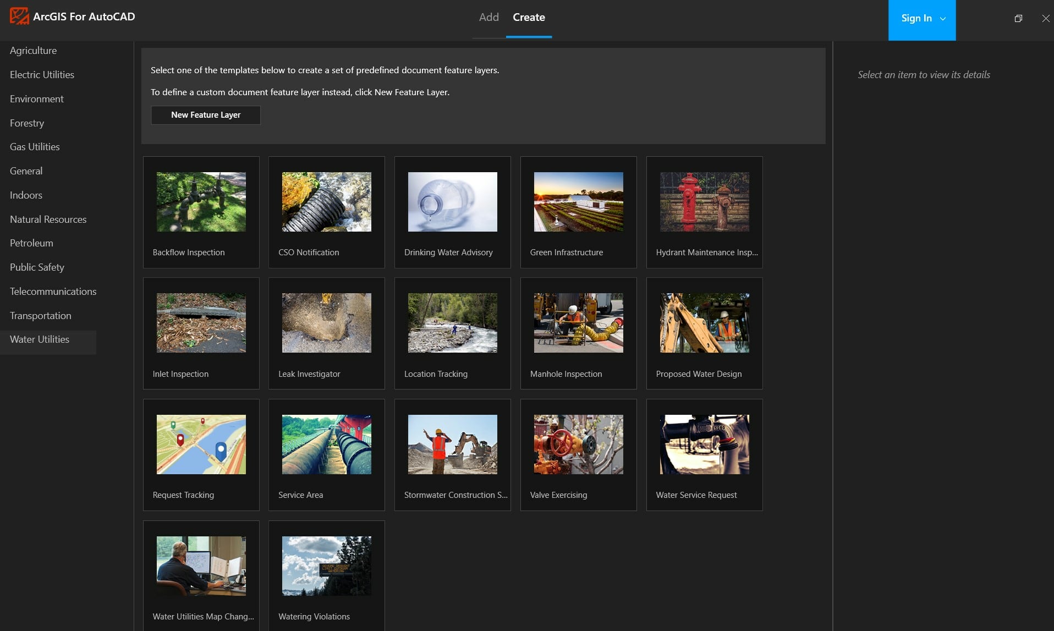Click the Proposed Water Design label
The height and width of the screenshot is (631, 1054).
click(x=699, y=374)
